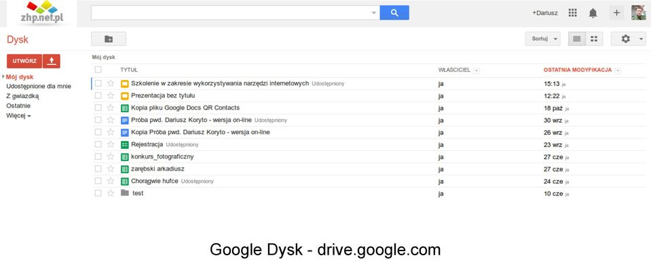This screenshot has height=260, width=651.
Task: Open the zarębski arkadiusz file
Action: [x=157, y=169]
